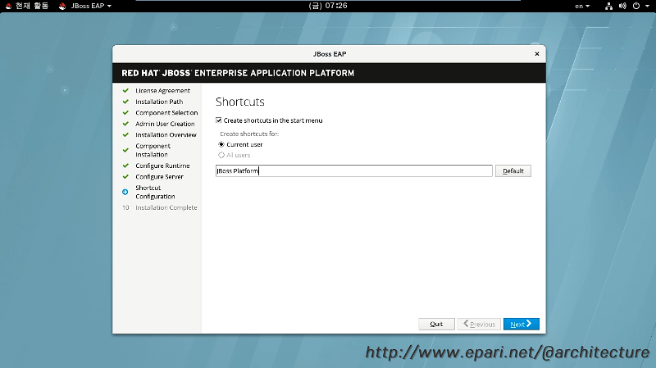The width and height of the screenshot is (656, 368).
Task: Select the Shortcut Configuration step
Action: 155,192
